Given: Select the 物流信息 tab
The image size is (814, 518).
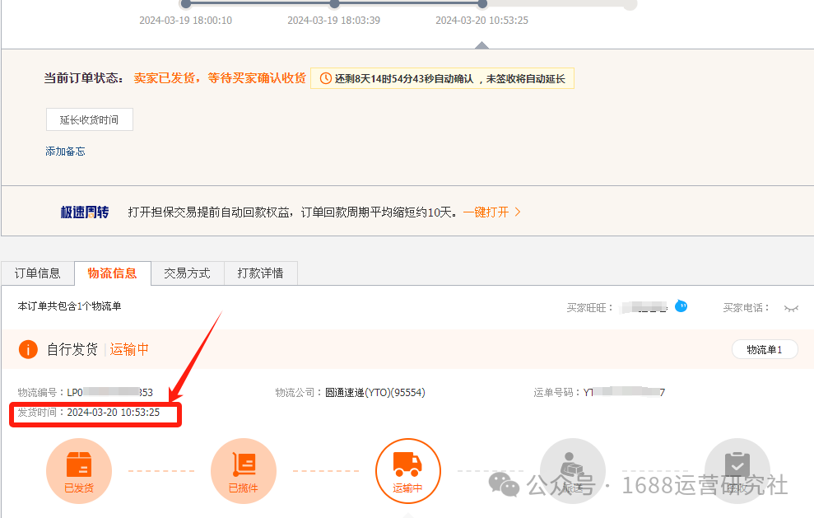Looking at the screenshot, I should [x=112, y=273].
